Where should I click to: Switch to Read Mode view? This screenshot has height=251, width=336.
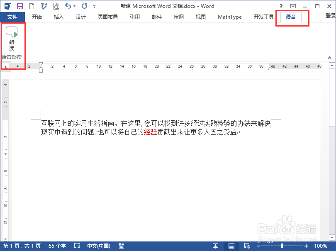[215, 246]
